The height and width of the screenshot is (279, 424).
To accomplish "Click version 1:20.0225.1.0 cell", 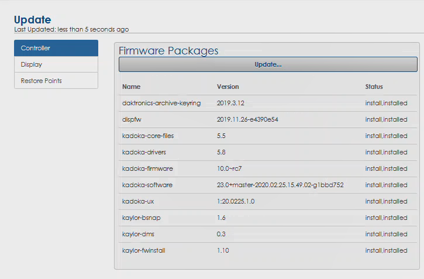I will click(x=236, y=201).
